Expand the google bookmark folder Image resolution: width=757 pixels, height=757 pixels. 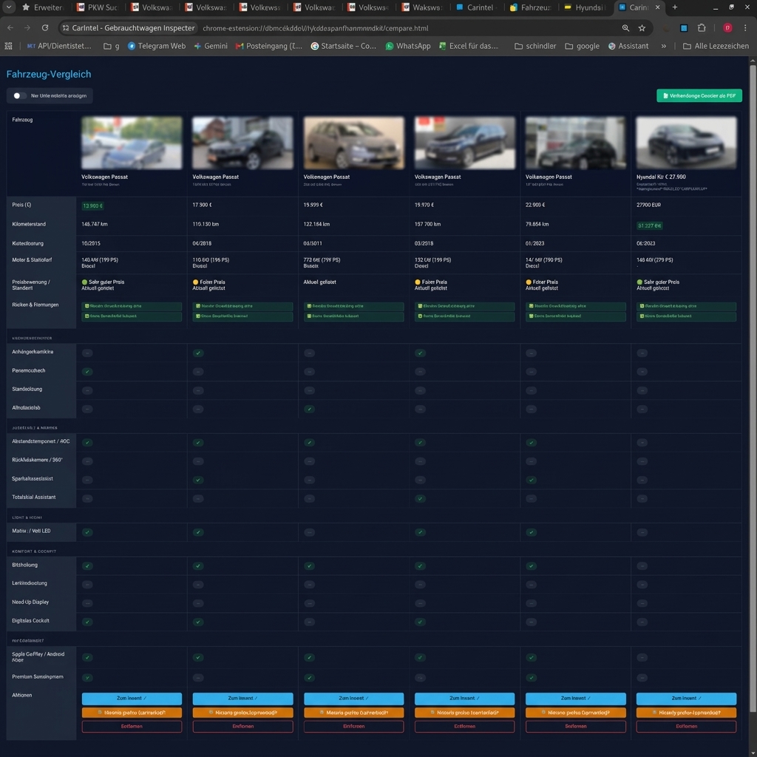pyautogui.click(x=583, y=46)
